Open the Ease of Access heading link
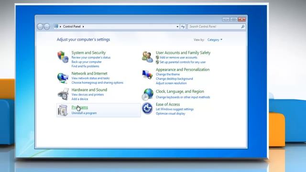306x172 pixels. pyautogui.click(x=168, y=105)
